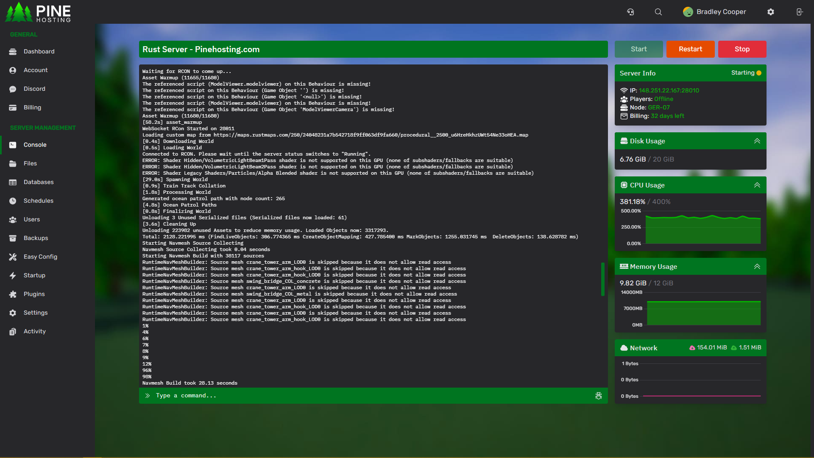Select Files in server management menu
Viewport: 814px width, 458px height.
click(x=30, y=163)
